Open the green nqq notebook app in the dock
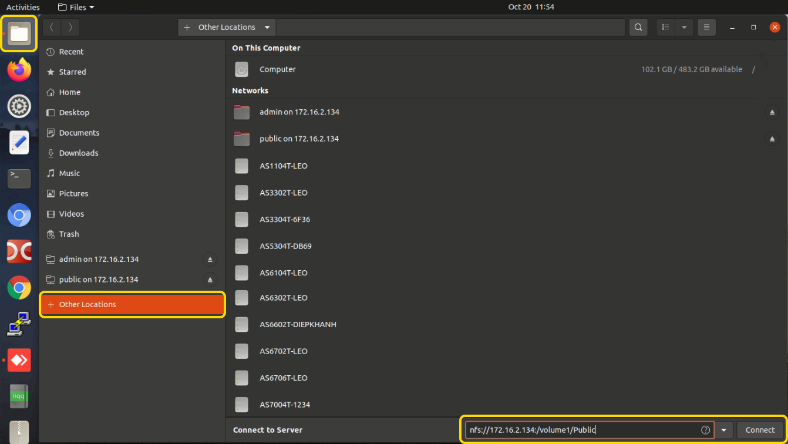 coord(19,396)
